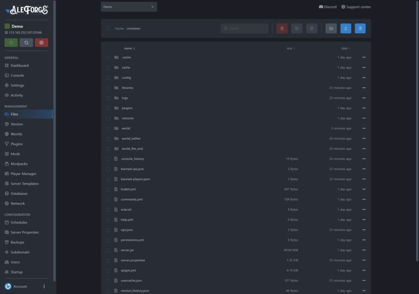The image size is (419, 294).
Task: Click the red stop server button
Action: [x=42, y=43]
